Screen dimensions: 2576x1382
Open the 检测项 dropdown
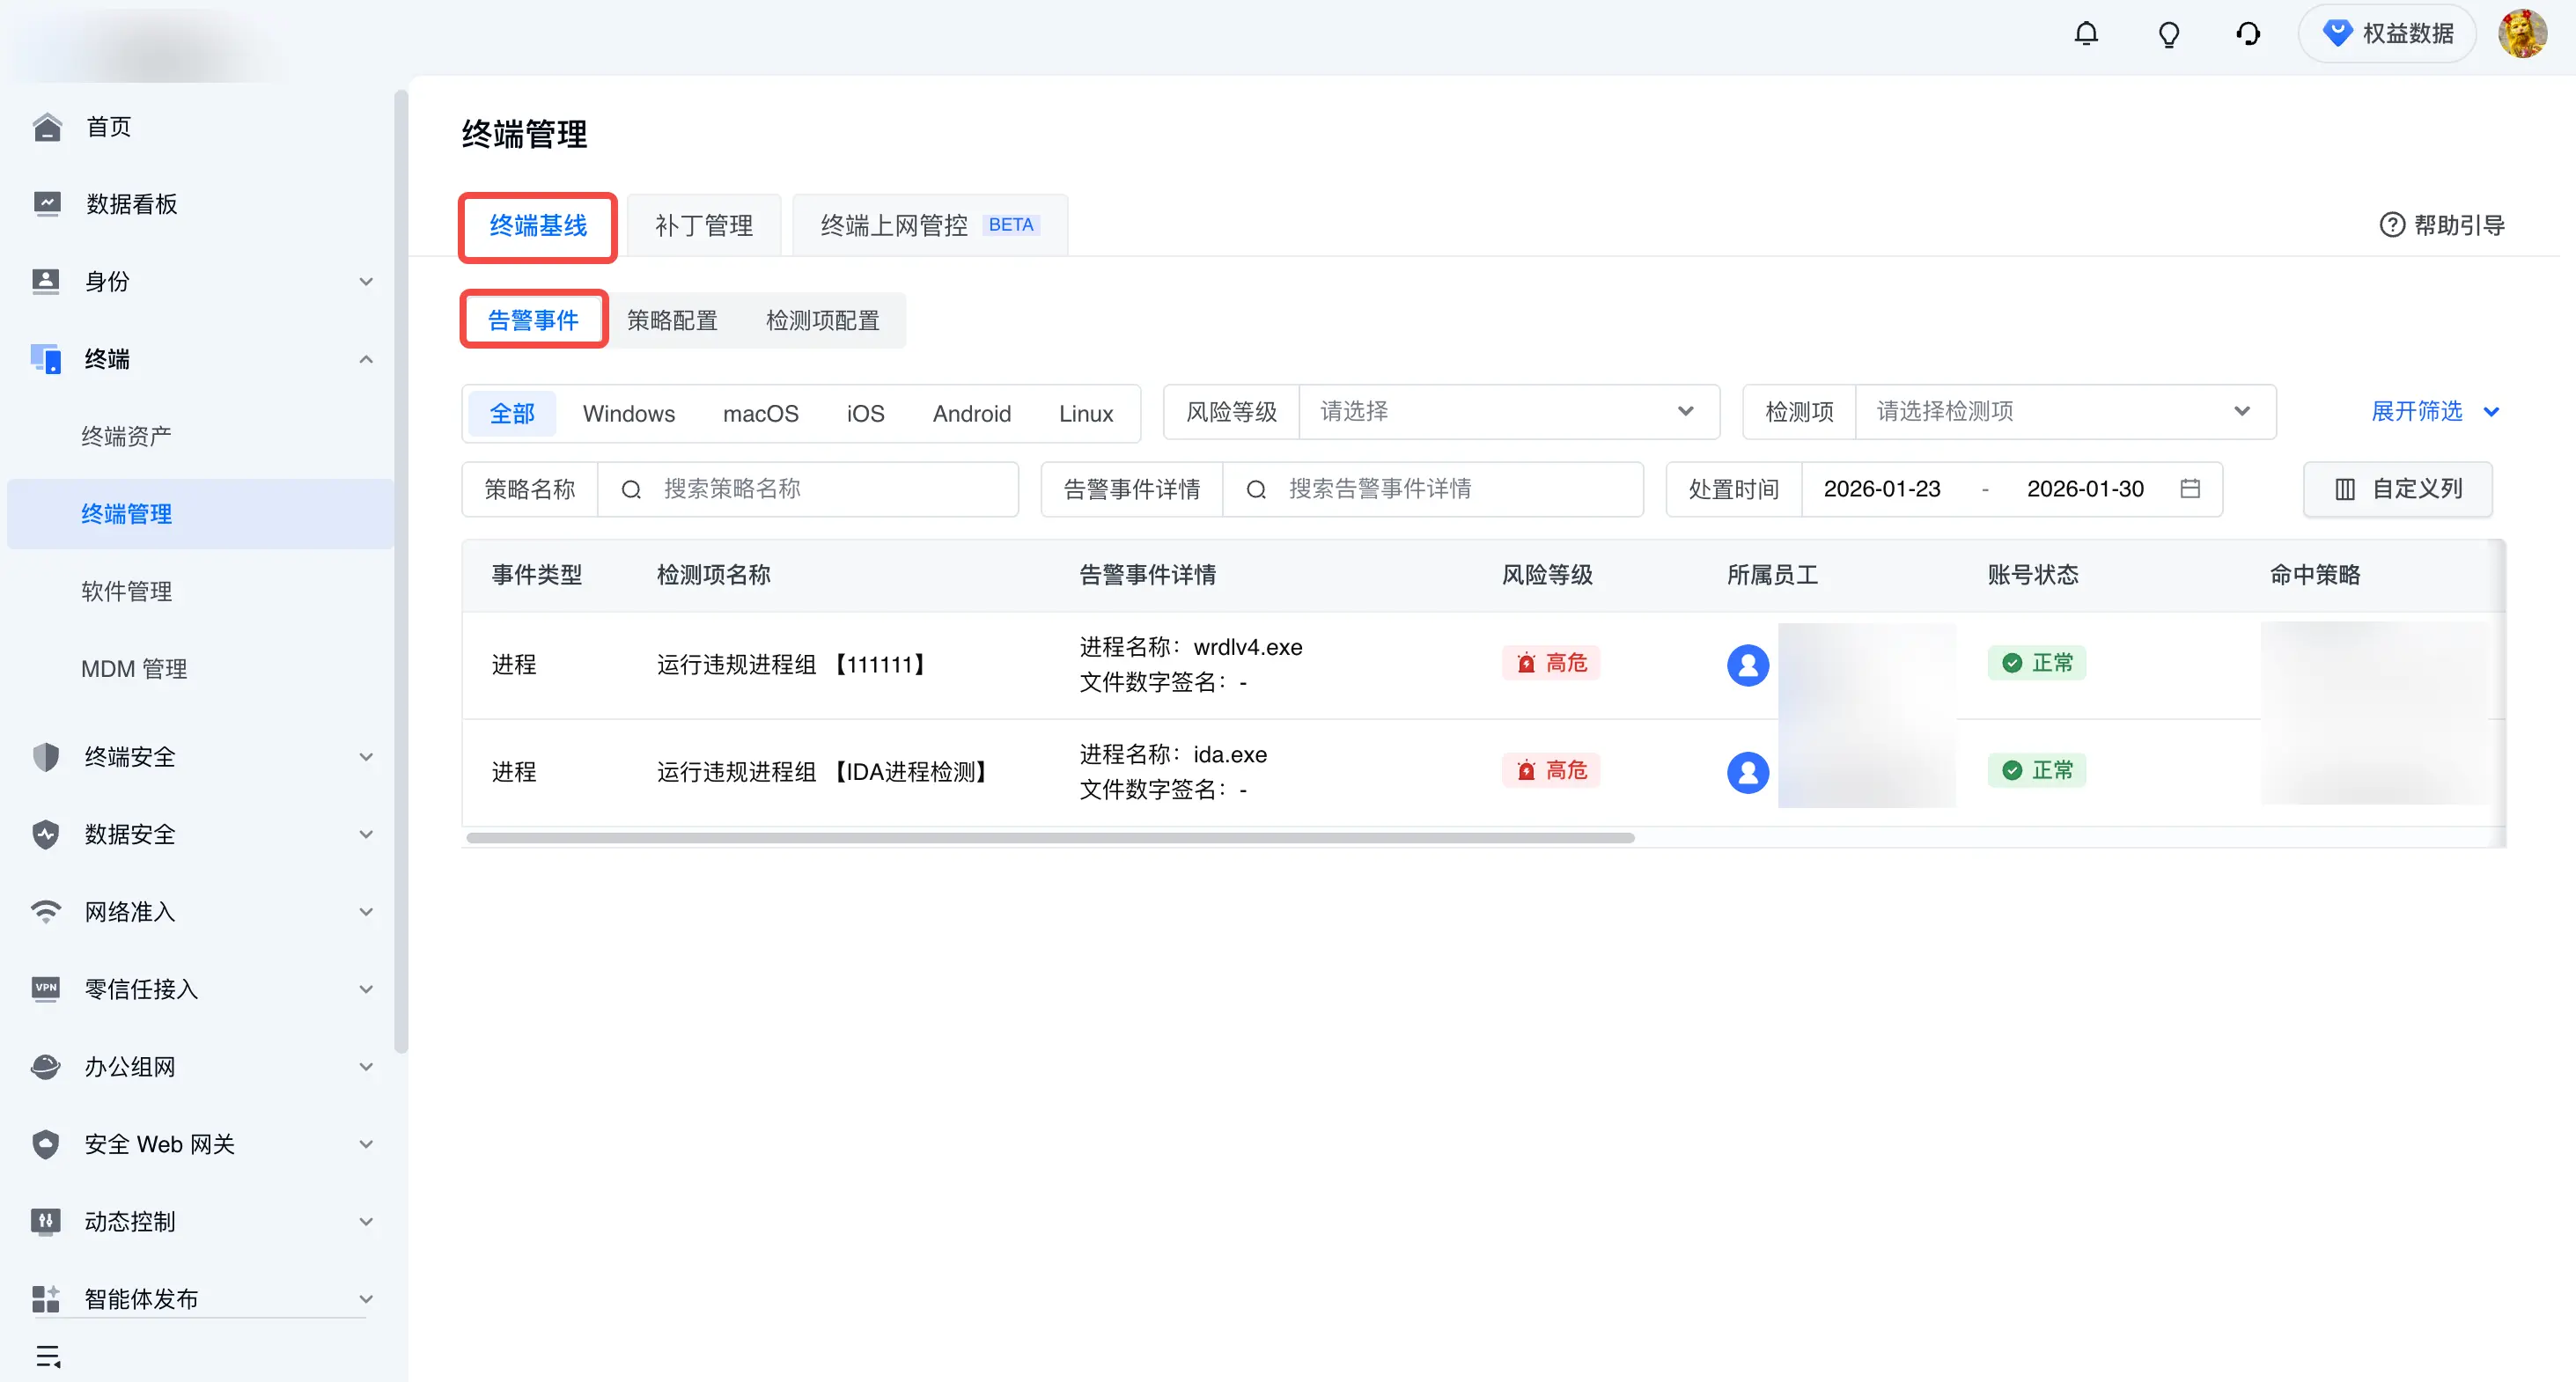(x=2065, y=412)
